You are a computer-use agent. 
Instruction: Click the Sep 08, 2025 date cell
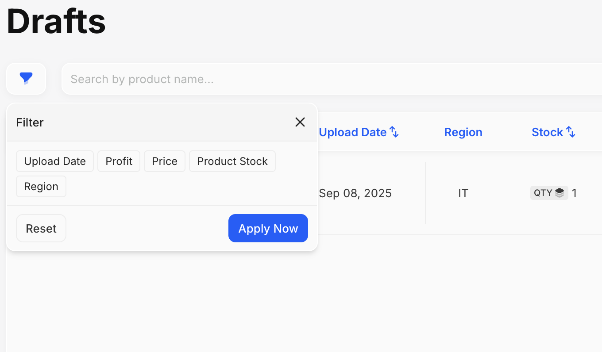(x=355, y=193)
